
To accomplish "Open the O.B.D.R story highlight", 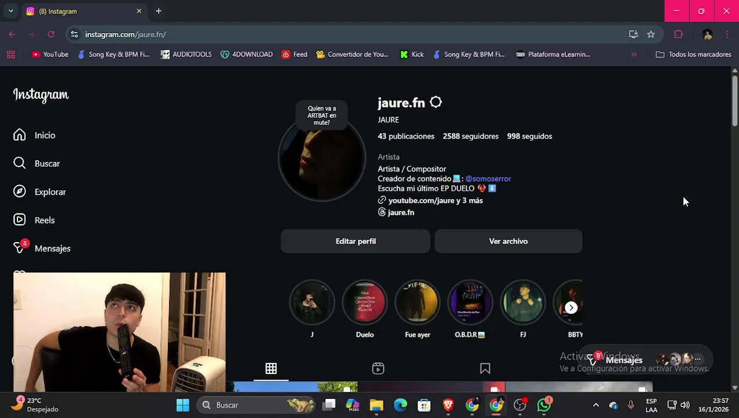I will tap(470, 302).
